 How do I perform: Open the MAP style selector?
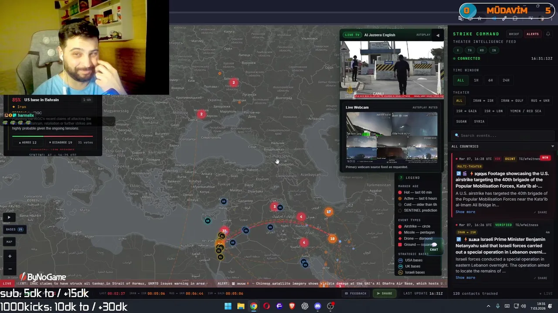point(9,242)
